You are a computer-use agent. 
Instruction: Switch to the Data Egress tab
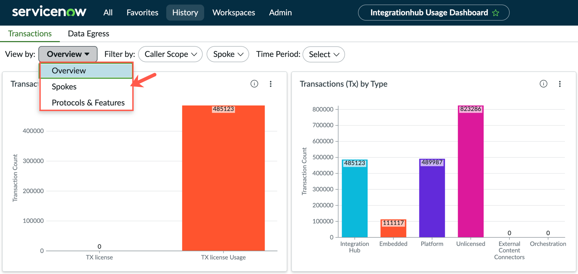[89, 34]
